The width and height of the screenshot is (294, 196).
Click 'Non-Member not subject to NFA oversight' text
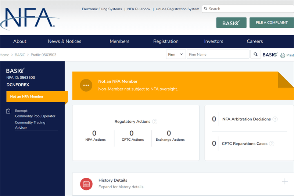point(138,89)
